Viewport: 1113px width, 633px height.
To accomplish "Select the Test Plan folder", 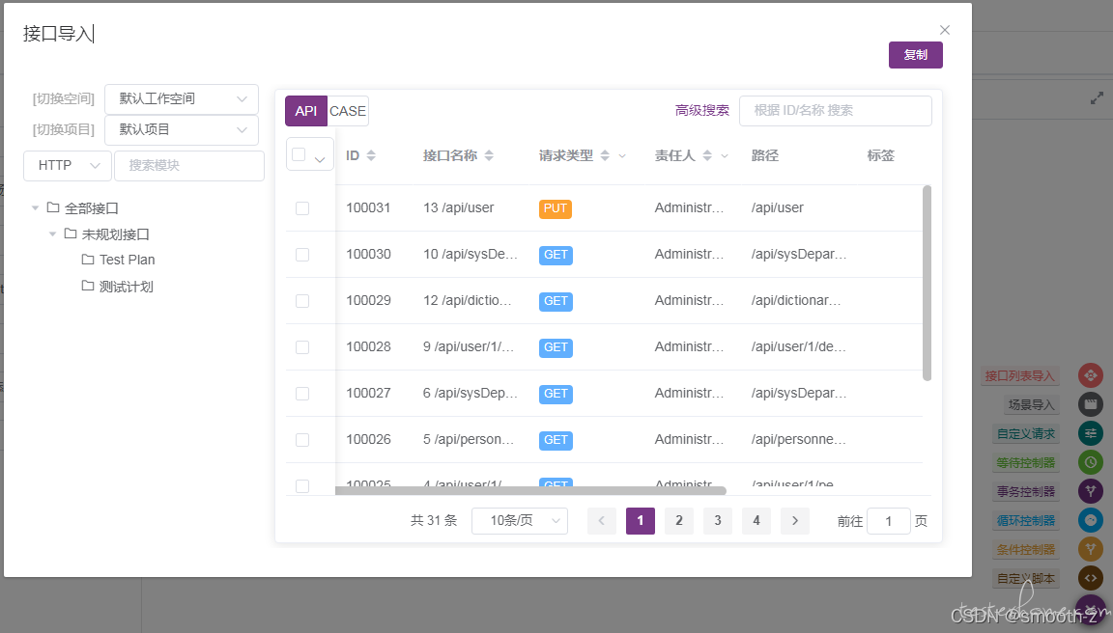I will coord(128,261).
